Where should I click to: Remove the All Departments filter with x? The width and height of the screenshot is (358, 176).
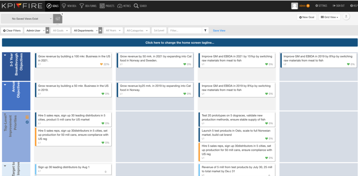(x=100, y=30)
